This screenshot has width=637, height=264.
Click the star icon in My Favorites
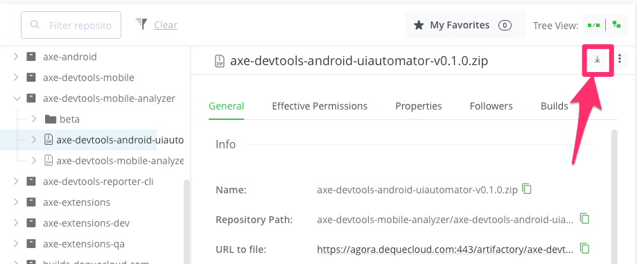click(x=419, y=25)
